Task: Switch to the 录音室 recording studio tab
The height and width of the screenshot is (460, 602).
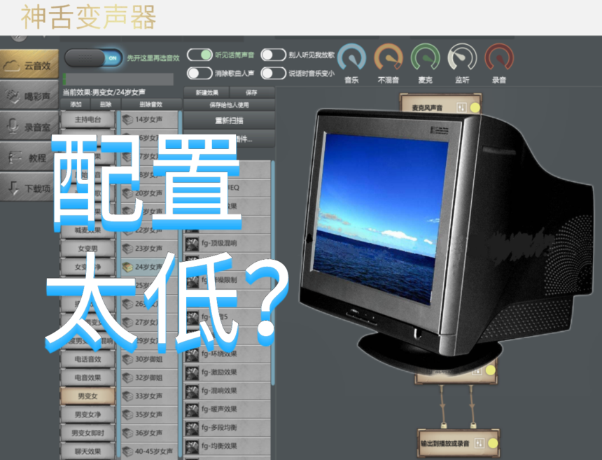Action: pos(28,126)
